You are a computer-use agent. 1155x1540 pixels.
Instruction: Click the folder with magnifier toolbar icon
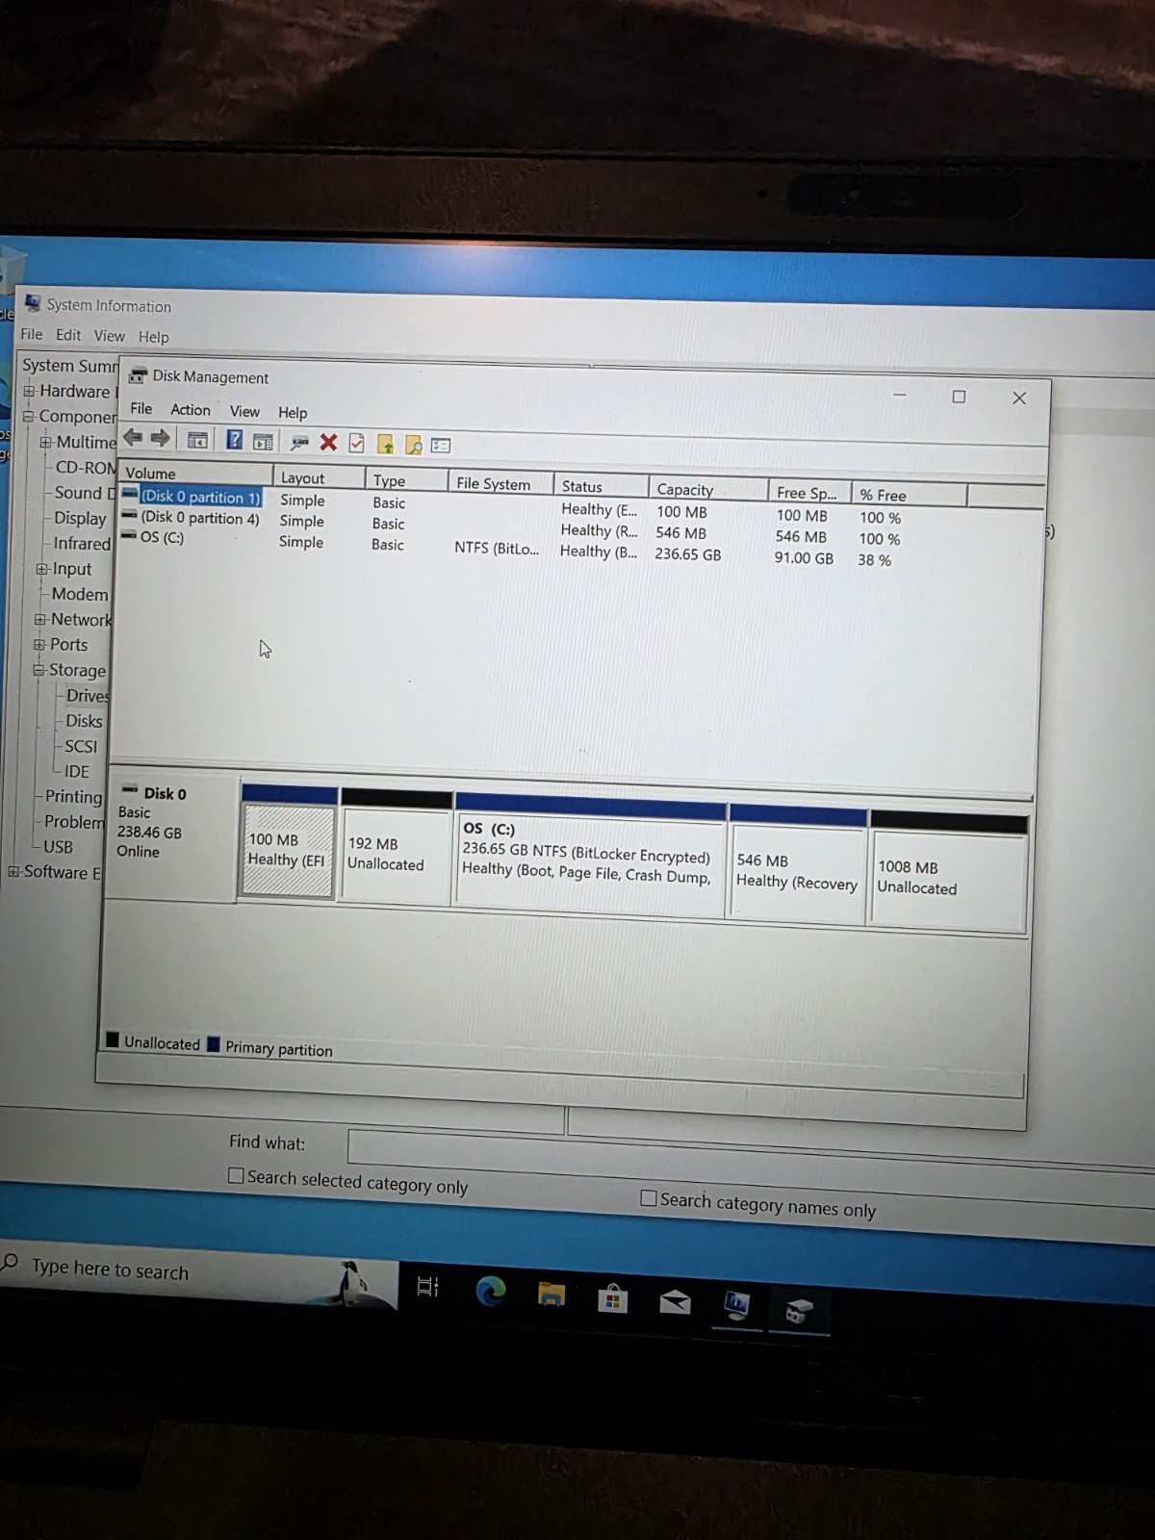coord(413,445)
